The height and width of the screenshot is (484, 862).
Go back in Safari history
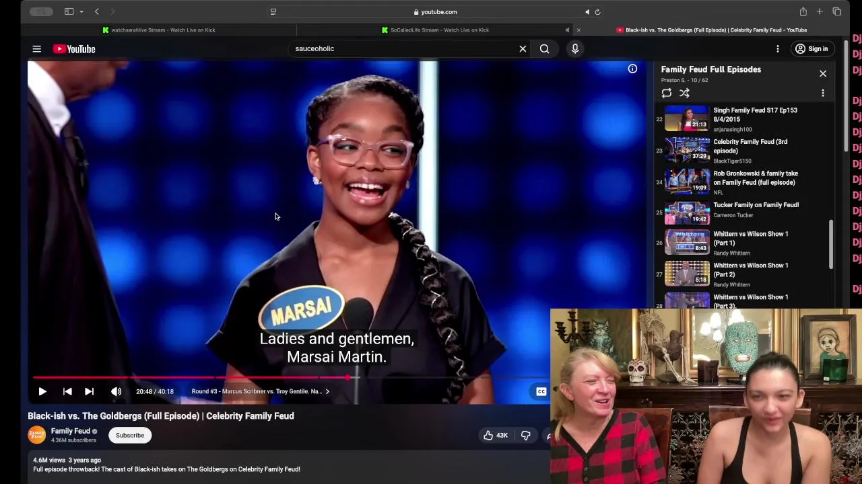(97, 11)
